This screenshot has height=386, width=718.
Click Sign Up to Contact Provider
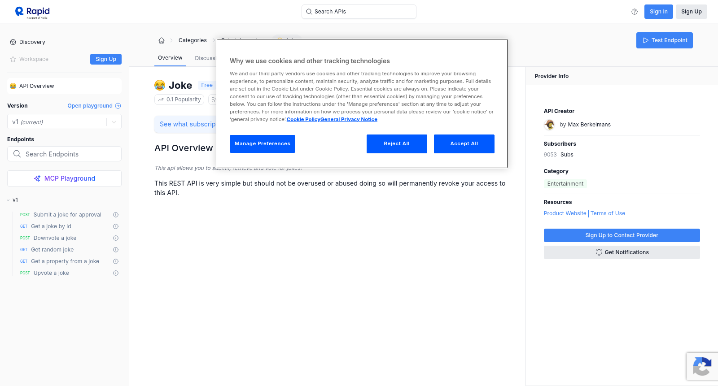point(622,235)
